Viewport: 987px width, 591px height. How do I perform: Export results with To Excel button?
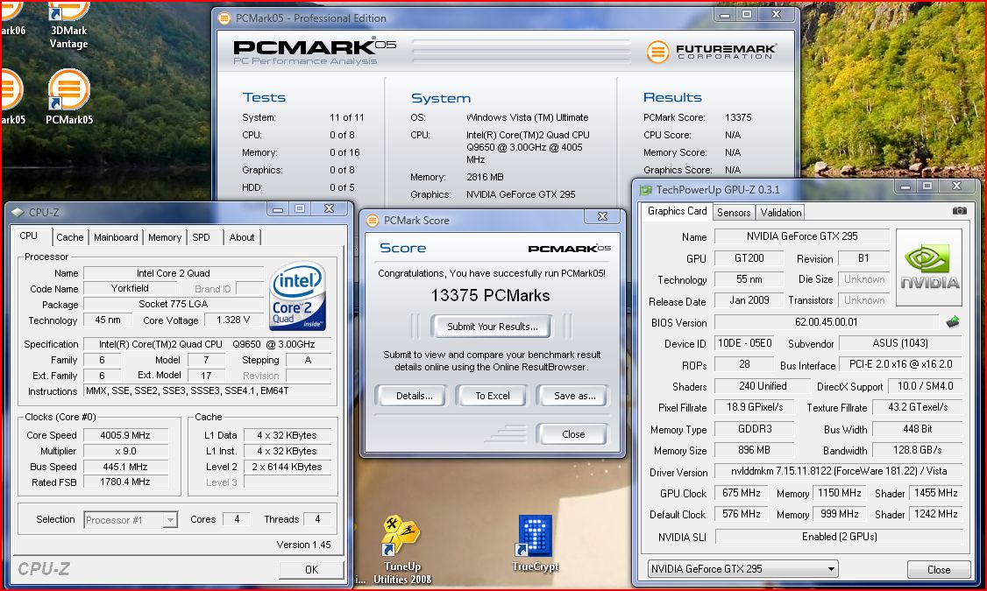(x=493, y=396)
